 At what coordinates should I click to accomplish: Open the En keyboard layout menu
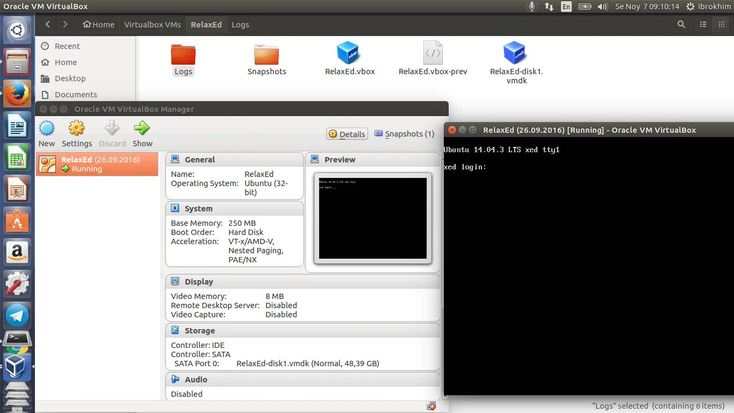(566, 6)
